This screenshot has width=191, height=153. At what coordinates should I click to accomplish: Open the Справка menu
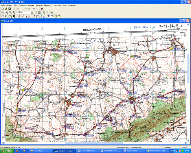point(72,5)
